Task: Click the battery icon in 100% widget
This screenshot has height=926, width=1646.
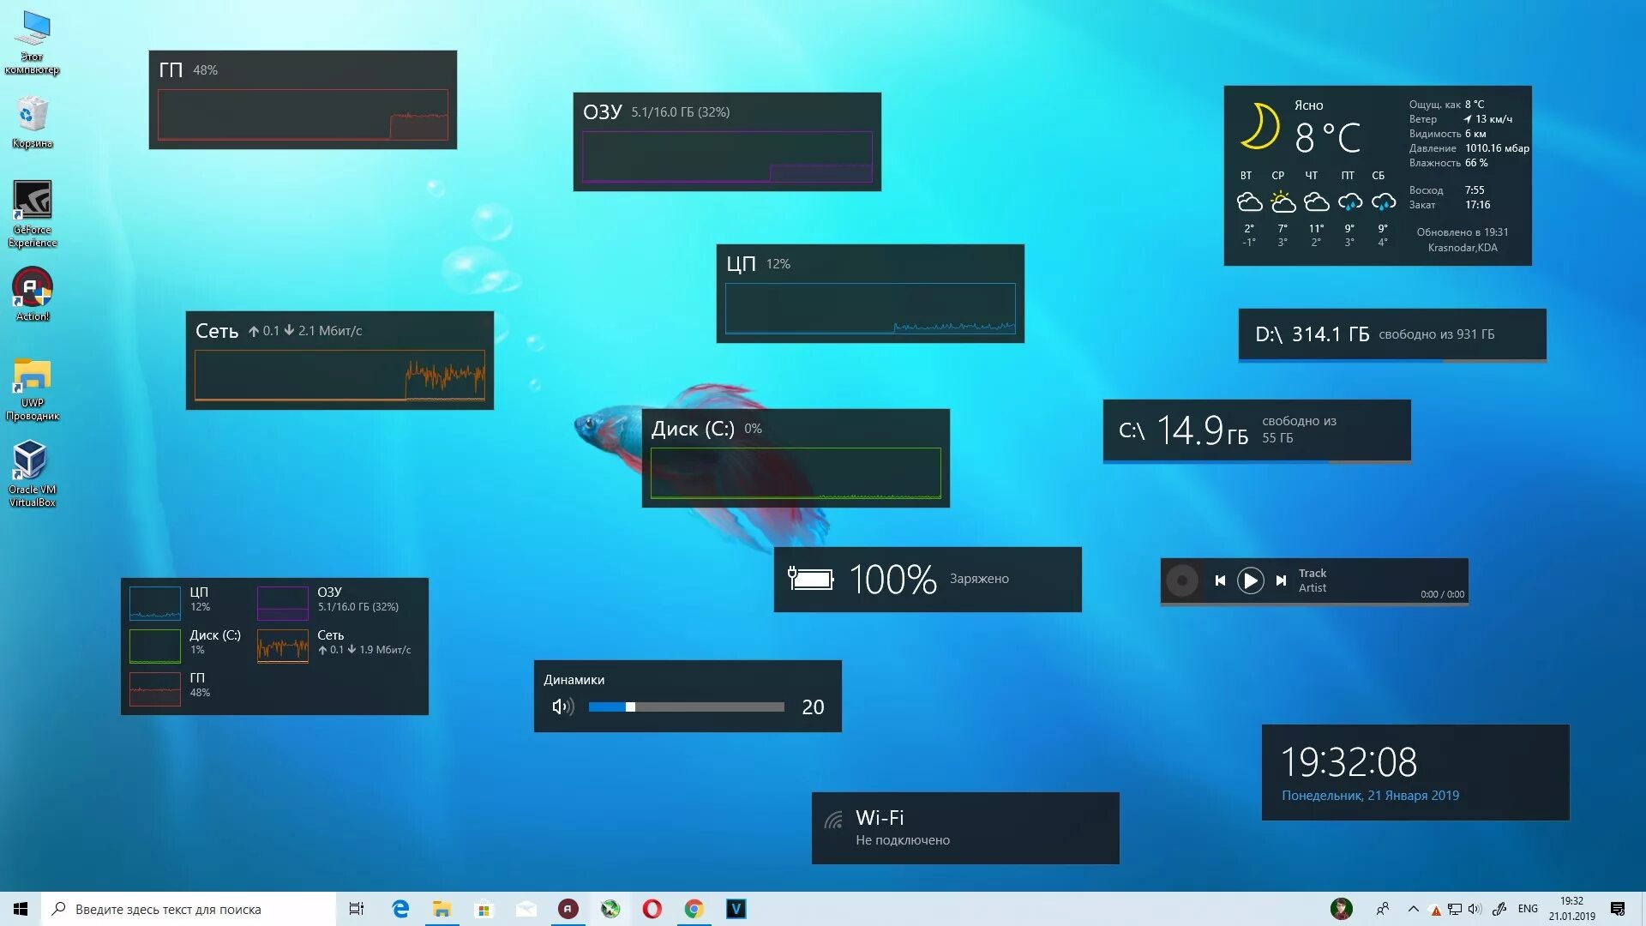Action: click(x=810, y=580)
